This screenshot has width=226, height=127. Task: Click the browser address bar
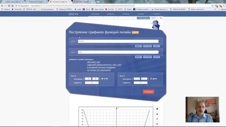pos(112,6)
